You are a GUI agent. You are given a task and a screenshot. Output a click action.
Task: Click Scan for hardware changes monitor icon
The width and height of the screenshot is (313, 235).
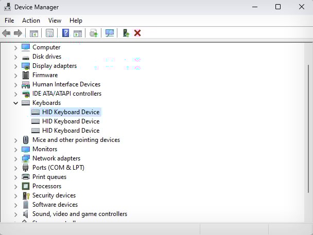110,33
